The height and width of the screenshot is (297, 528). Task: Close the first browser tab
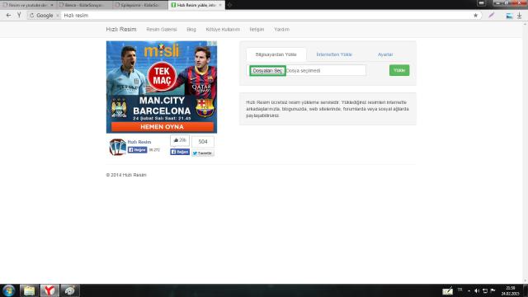(51, 5)
